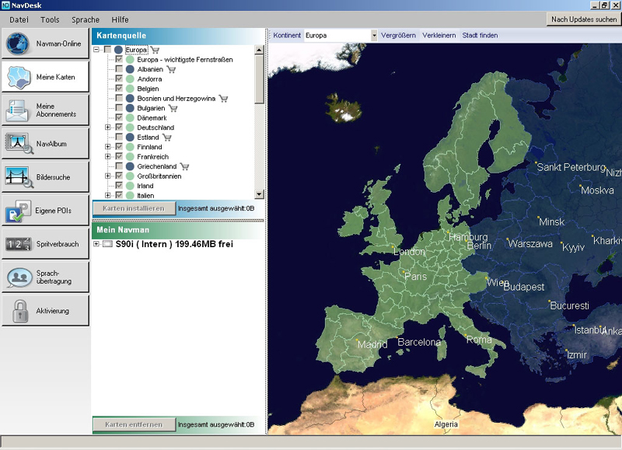Toggle the Belgien map checkbox

point(119,89)
